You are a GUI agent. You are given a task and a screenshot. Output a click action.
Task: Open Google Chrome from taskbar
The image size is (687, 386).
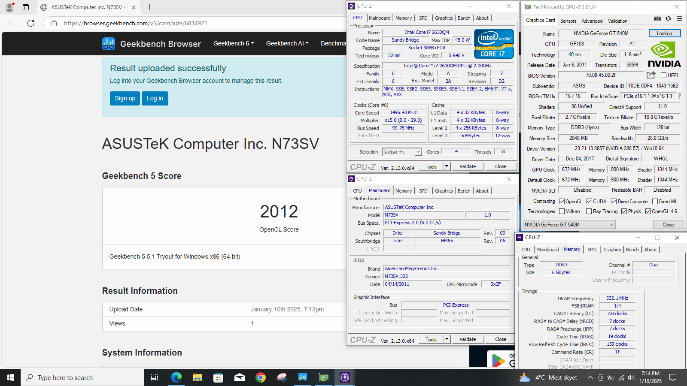click(x=260, y=377)
